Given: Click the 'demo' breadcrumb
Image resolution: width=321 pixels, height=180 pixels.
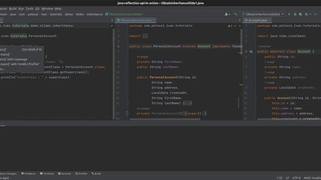Looking at the screenshot, I should point(69,14).
